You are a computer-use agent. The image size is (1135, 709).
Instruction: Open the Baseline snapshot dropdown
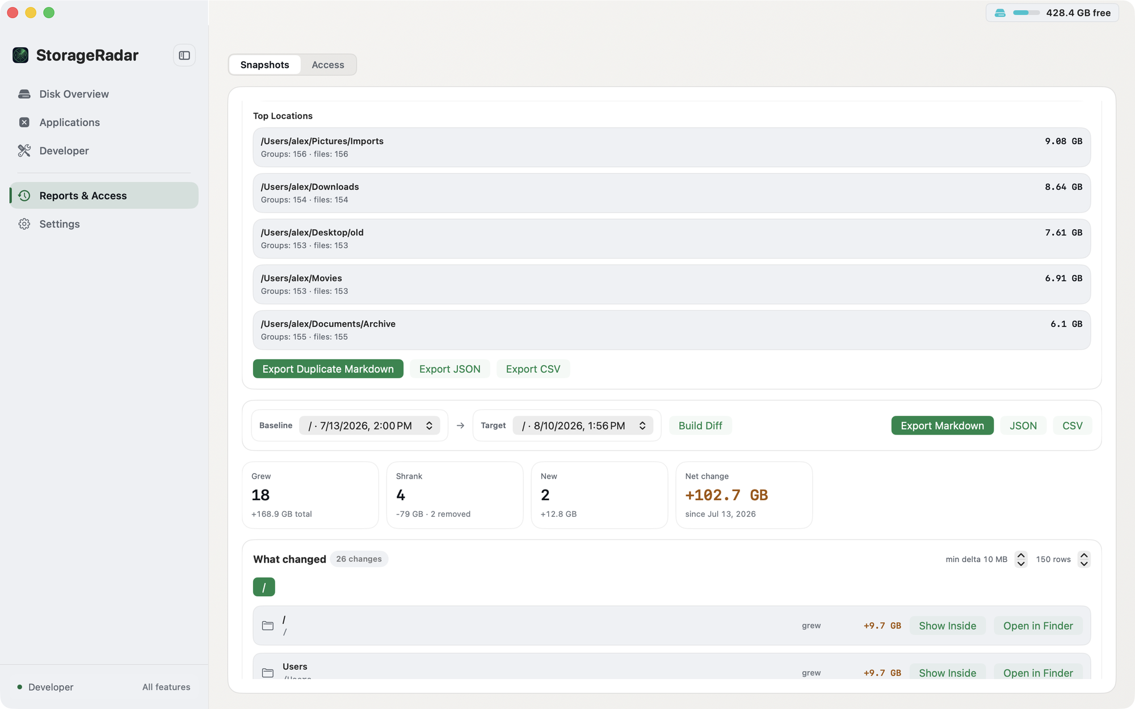369,425
